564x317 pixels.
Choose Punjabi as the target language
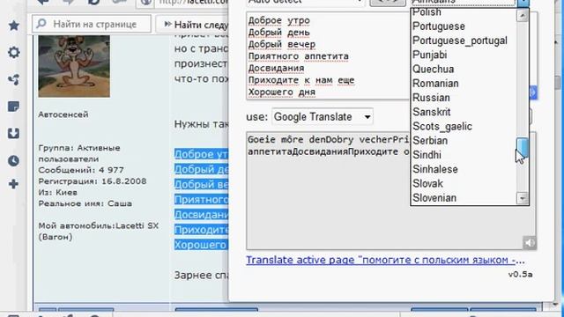[x=429, y=55]
